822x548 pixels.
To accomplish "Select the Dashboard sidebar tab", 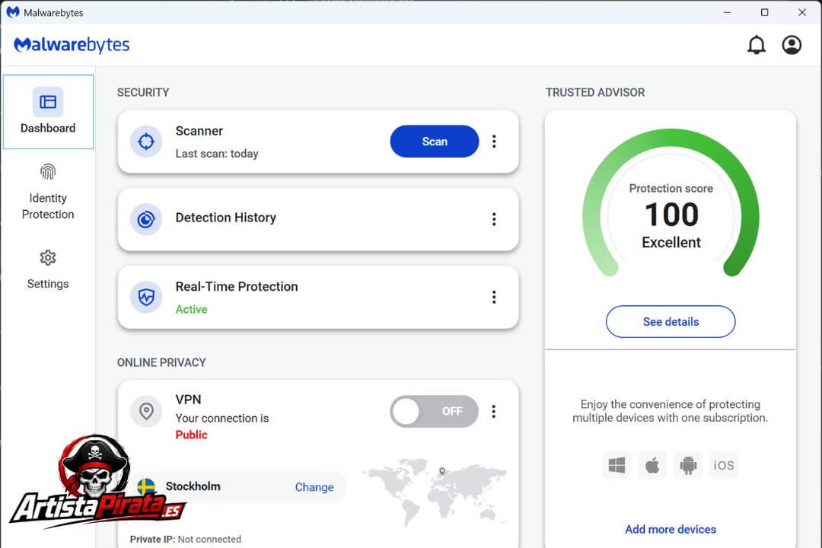I will coord(48,112).
